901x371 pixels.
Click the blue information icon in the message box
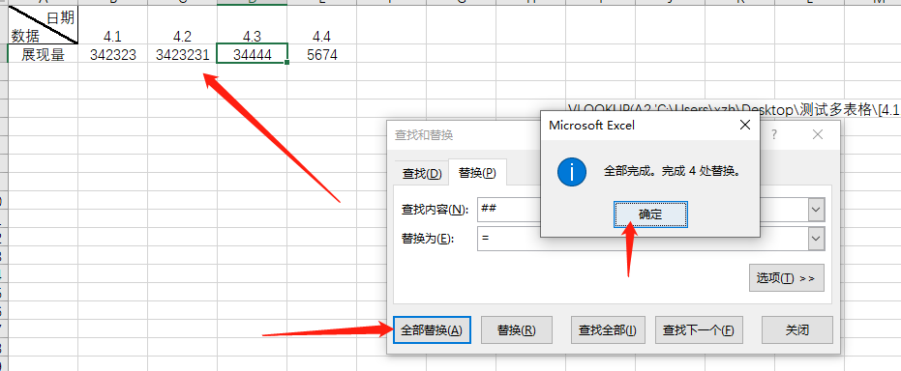[572, 171]
